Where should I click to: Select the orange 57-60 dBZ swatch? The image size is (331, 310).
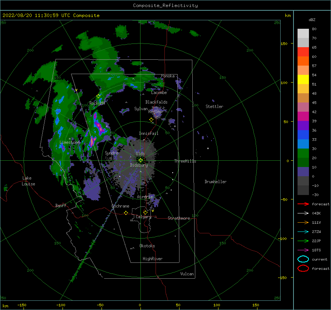[x=303, y=61]
